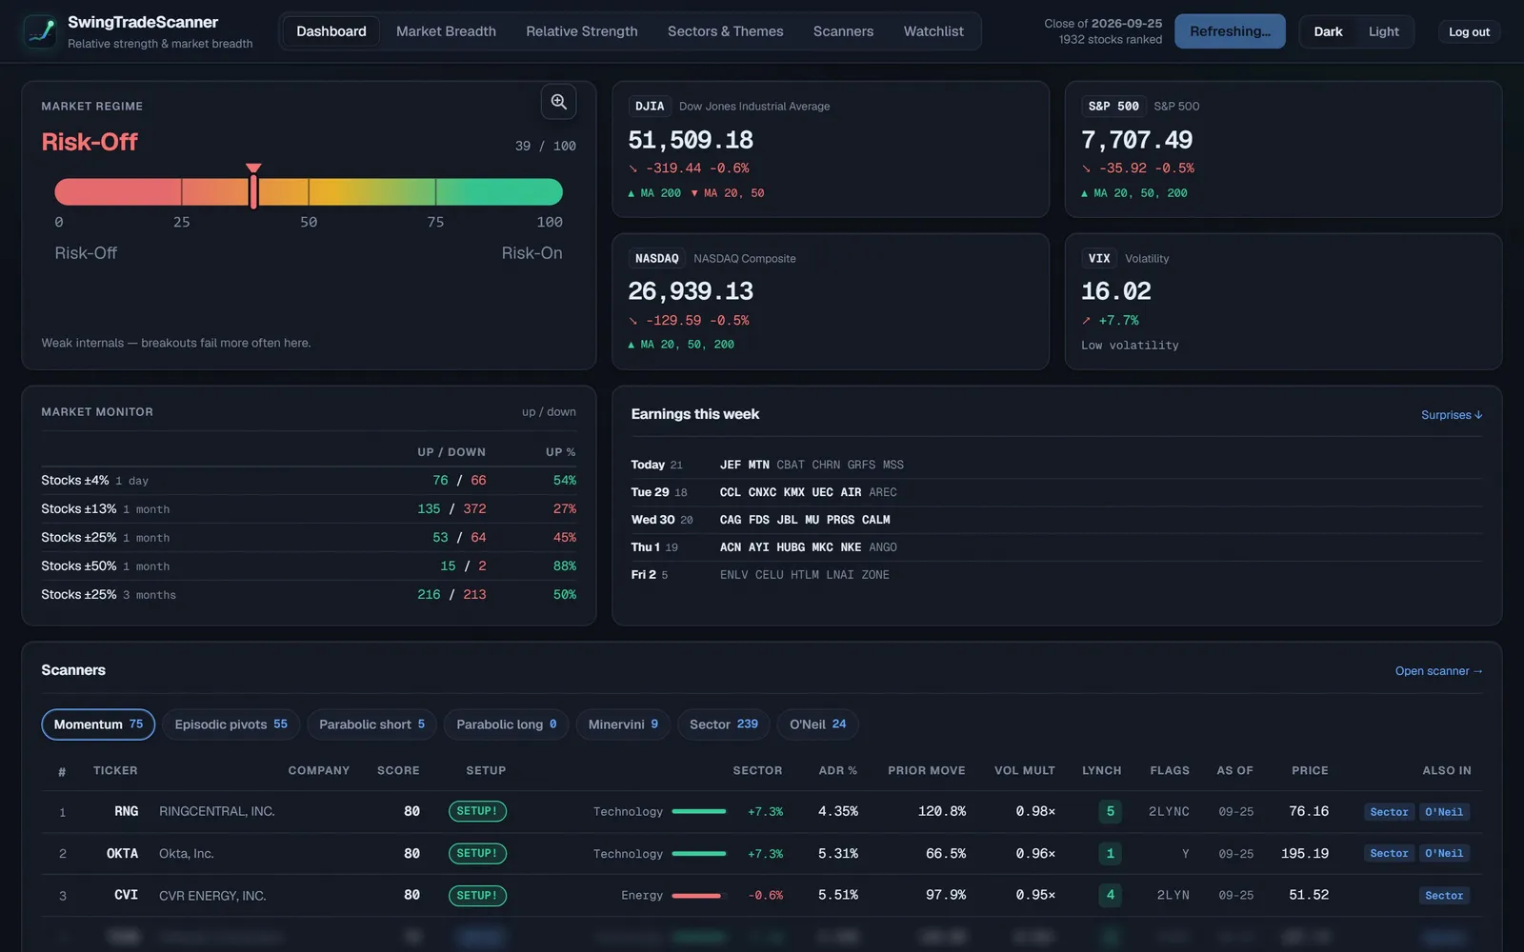The height and width of the screenshot is (952, 1524).
Task: Select the O'Neil 24 scanner pill
Action: point(818,724)
